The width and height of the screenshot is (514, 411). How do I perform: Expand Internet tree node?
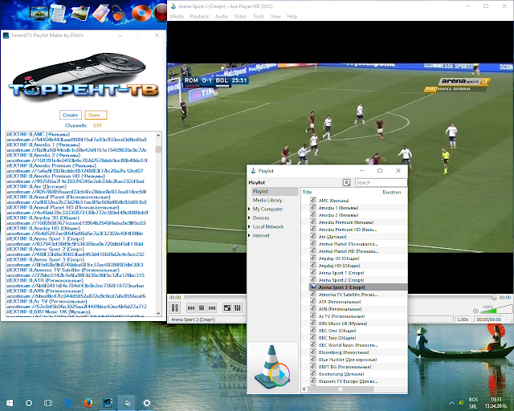[249, 236]
